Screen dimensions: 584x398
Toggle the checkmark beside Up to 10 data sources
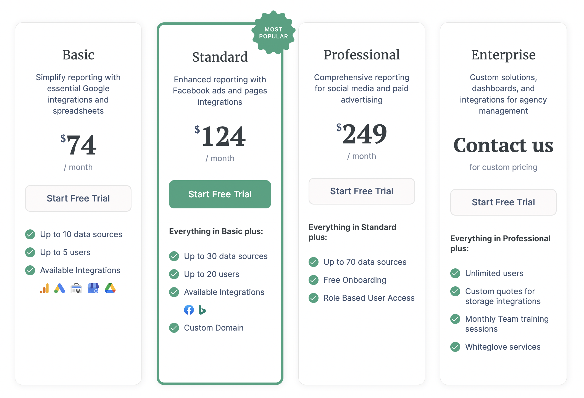pyautogui.click(x=30, y=234)
